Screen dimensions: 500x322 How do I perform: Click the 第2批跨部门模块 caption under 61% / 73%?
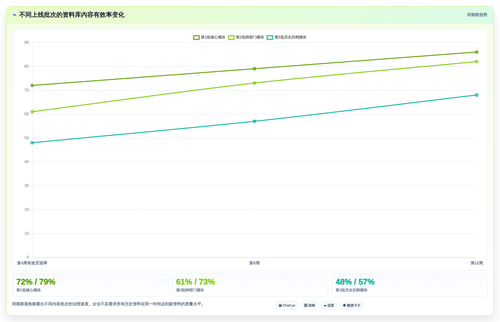coord(190,290)
